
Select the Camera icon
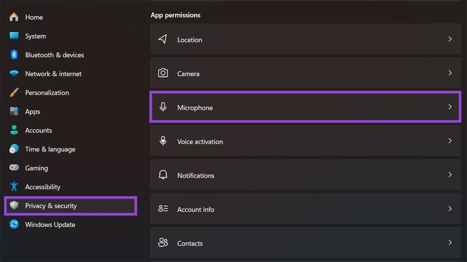[163, 73]
